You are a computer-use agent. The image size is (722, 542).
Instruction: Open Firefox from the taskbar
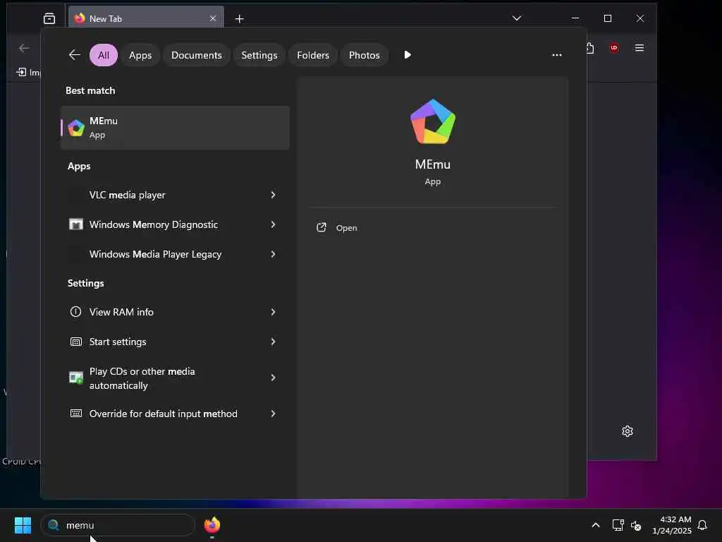[x=212, y=525]
